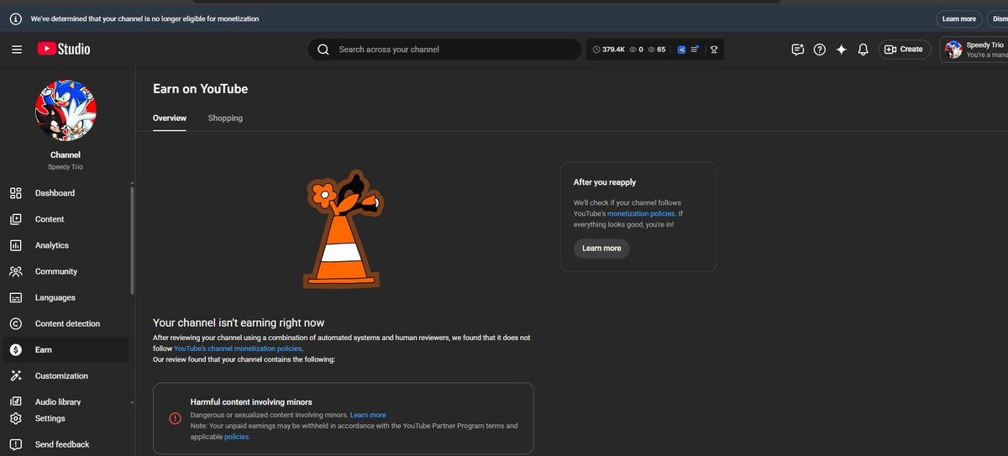Open the chat sparkle feedback icon
Viewport: 1008px width, 456px height.
pos(798,50)
